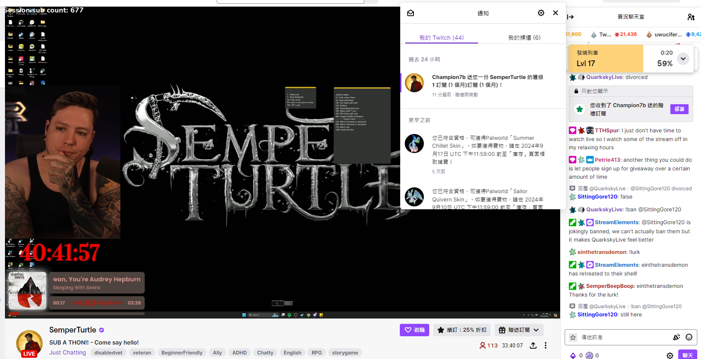Screen dimensions: 701x359
Task: Click SemperTurtle avatar with LIVE badge
Action: [x=29, y=344]
